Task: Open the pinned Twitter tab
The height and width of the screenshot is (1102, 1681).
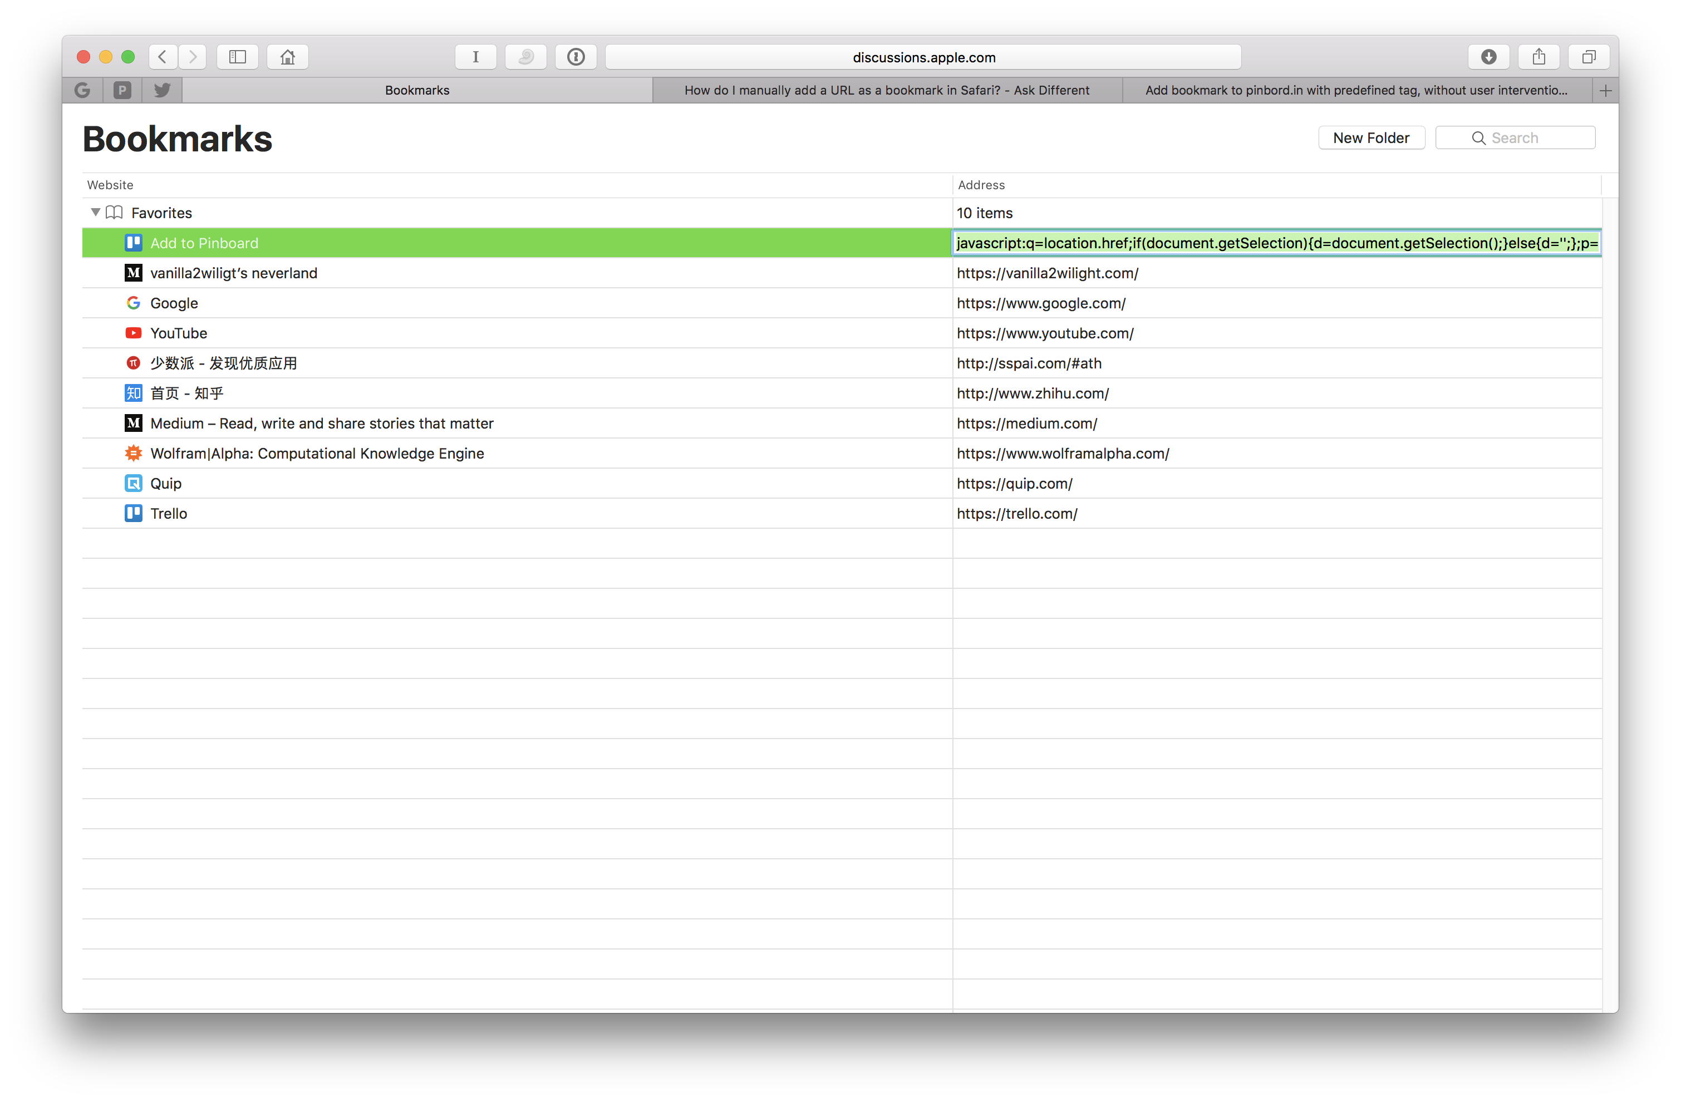Action: pos(163,90)
